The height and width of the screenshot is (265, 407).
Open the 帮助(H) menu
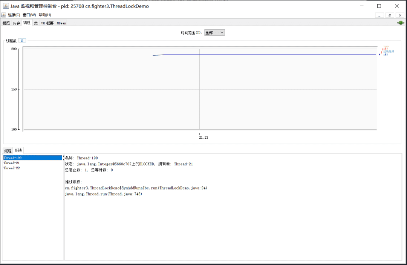[45, 15]
